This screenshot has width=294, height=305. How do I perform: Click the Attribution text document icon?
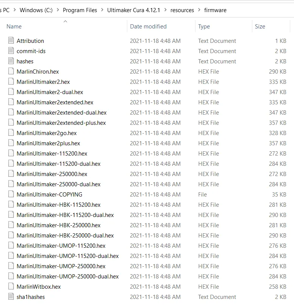pos(11,41)
